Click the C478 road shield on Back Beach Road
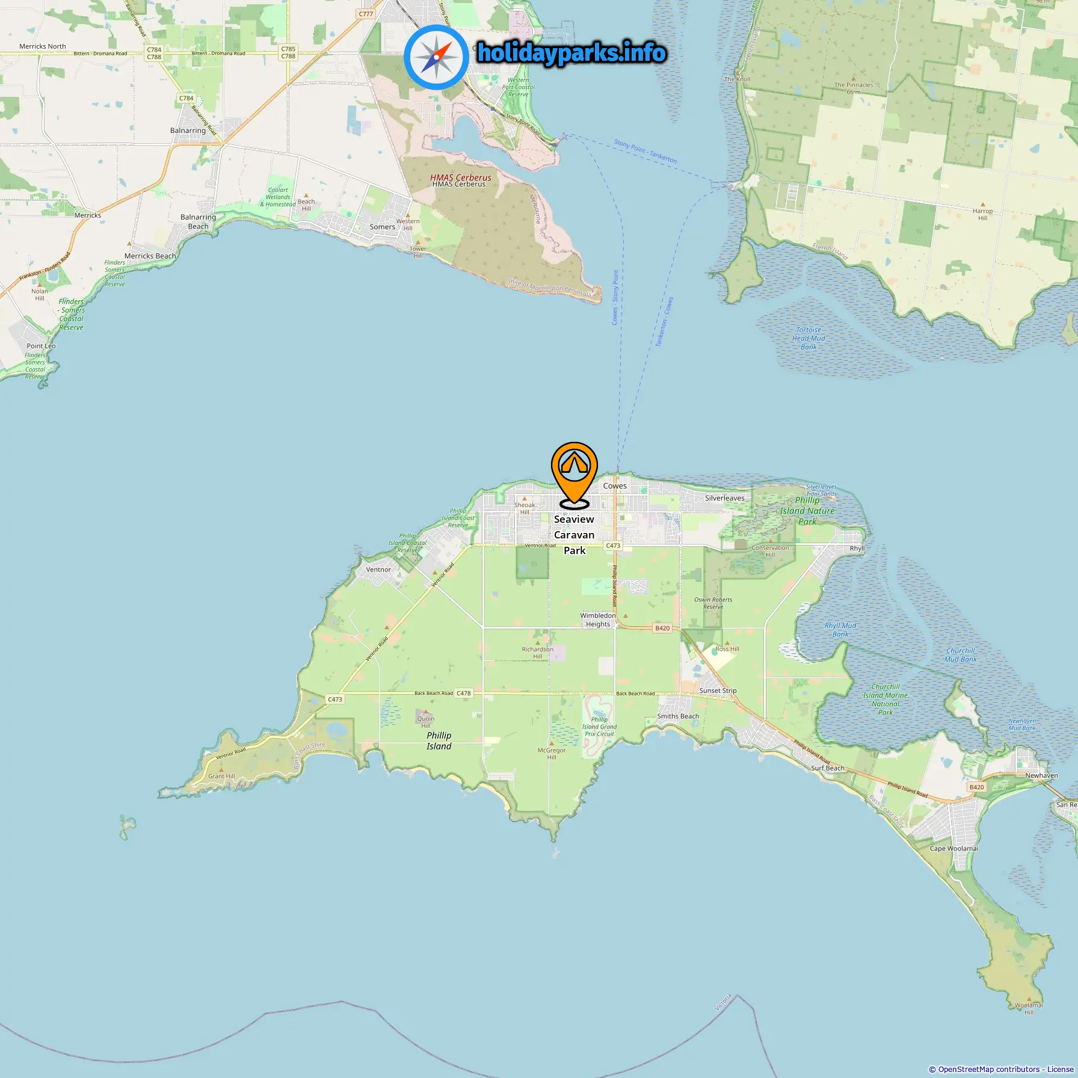1078x1078 pixels. pos(463,693)
